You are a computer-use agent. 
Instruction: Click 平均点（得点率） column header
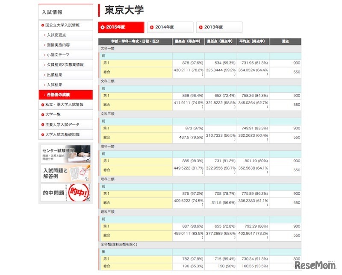pyautogui.click(x=253, y=41)
